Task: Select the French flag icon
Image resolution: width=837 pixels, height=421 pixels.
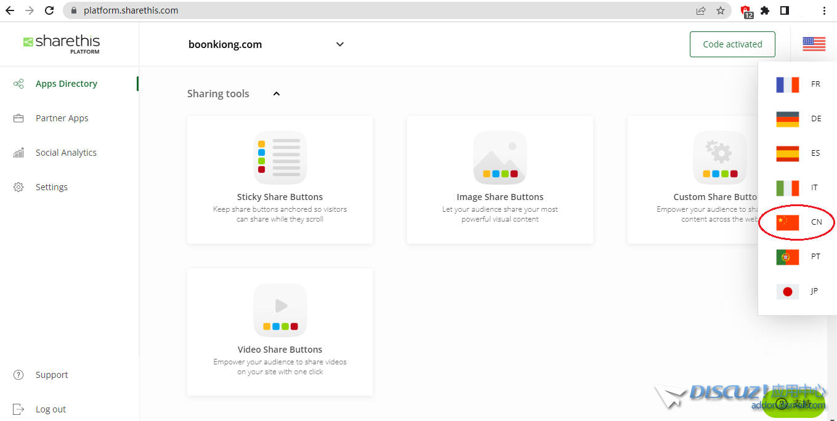Action: pos(788,84)
